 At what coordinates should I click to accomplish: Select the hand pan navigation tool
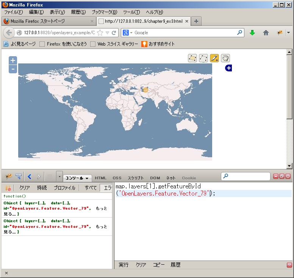click(x=225, y=58)
